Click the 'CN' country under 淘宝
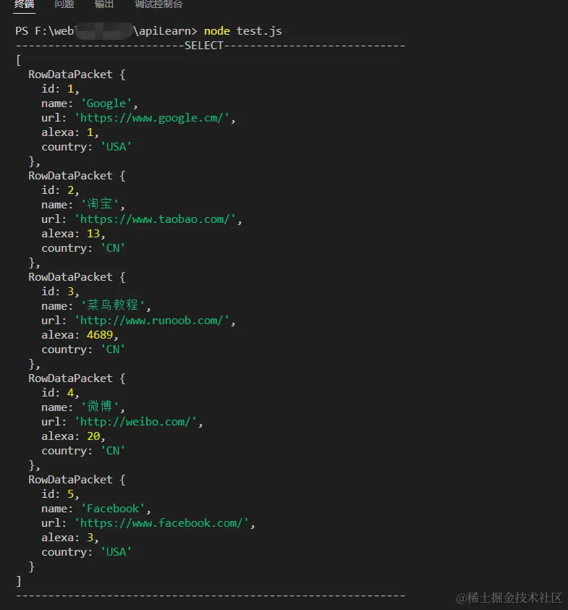Screen dimensions: 568x610 113,247
